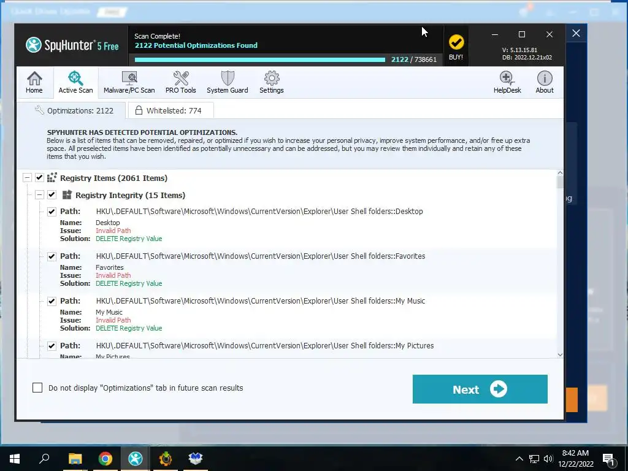
Task: Click the Registry Items (2061 Items) label
Action: [113, 178]
